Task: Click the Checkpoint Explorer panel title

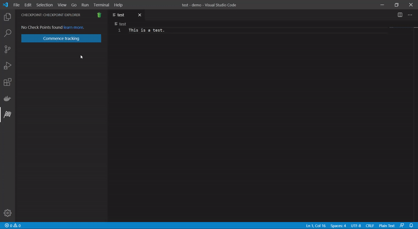Action: coord(51,15)
